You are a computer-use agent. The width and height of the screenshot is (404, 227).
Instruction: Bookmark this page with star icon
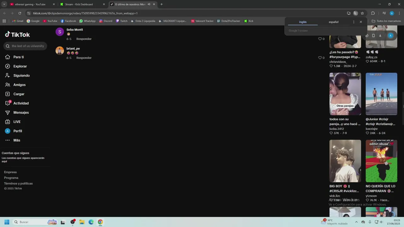[362, 13]
